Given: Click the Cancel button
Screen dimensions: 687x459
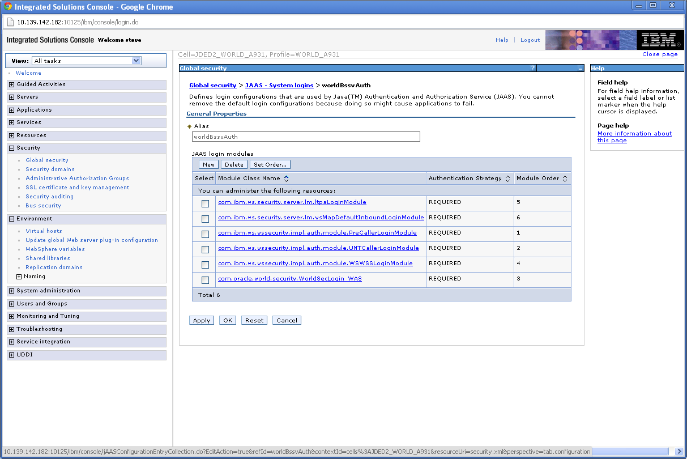Looking at the screenshot, I should [x=287, y=320].
